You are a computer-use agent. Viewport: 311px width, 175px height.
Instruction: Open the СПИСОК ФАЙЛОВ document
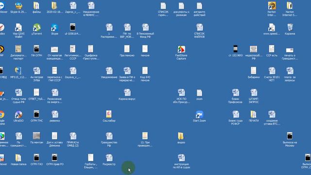(x=199, y=28)
